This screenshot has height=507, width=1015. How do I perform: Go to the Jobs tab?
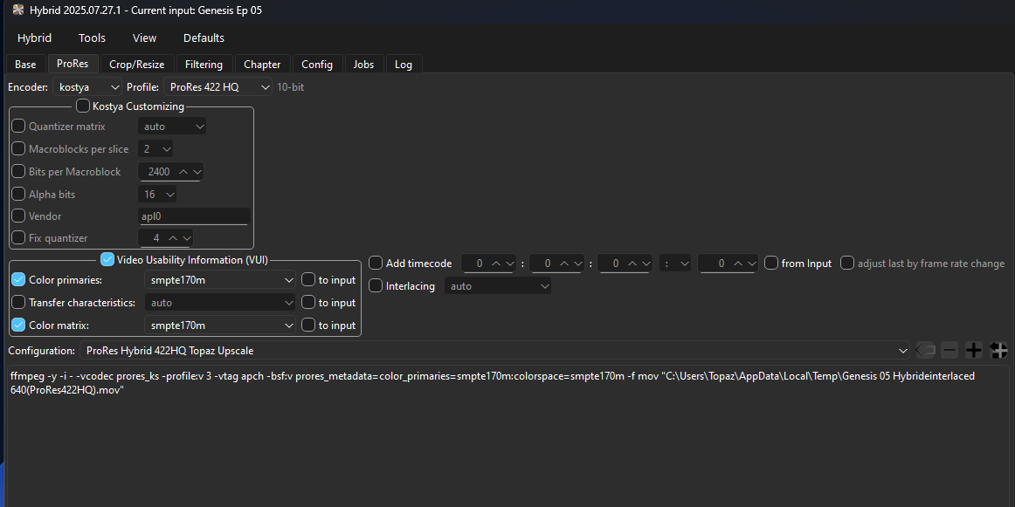(363, 64)
